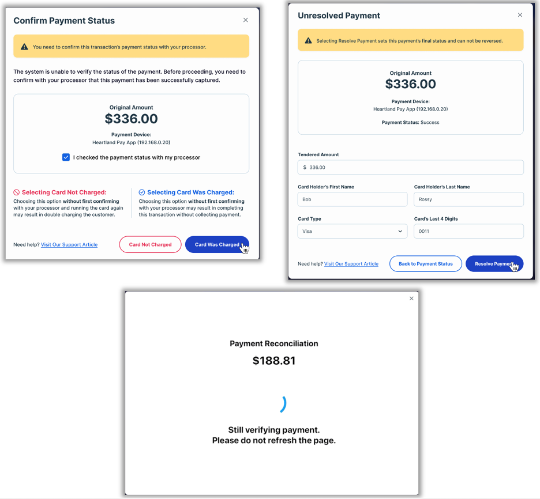Click the blue Card Was Charged checkmark icon
This screenshot has width=540, height=499.
pyautogui.click(x=142, y=192)
